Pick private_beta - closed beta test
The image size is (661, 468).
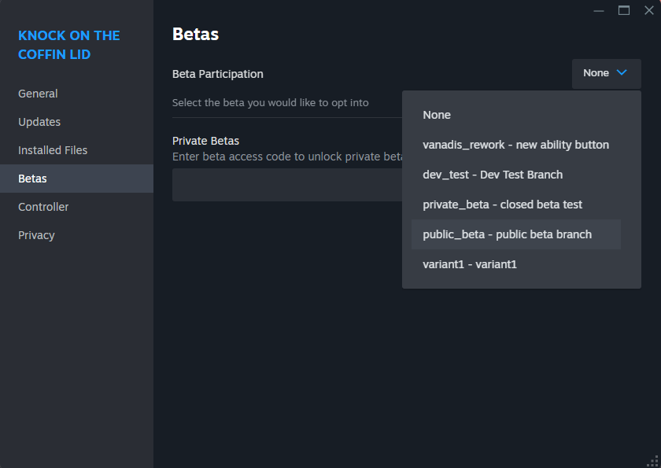(x=516, y=205)
